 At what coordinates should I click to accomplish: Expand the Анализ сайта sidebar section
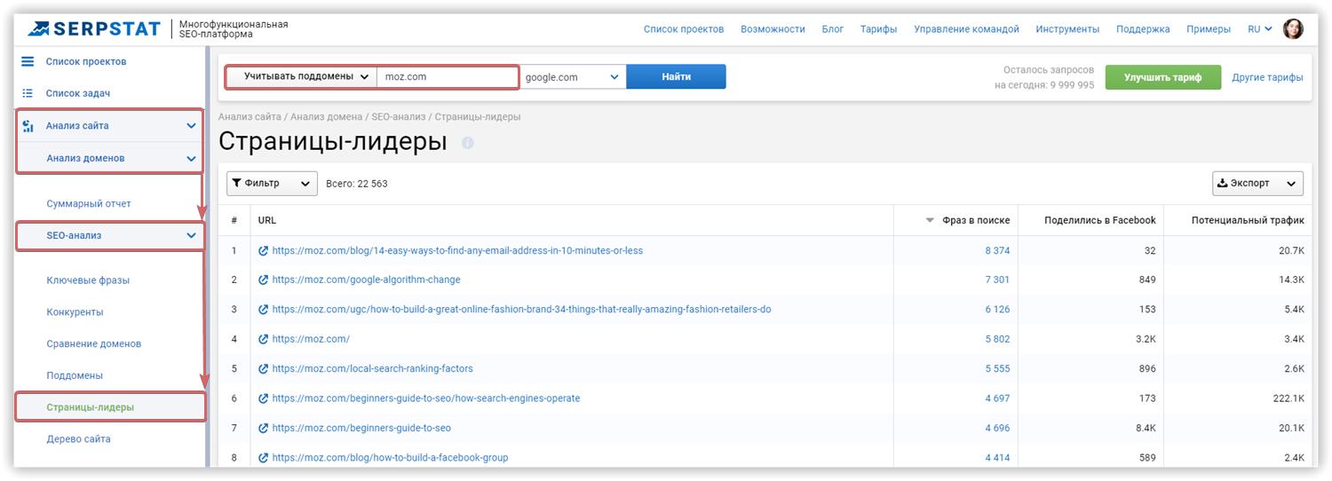pos(191,126)
